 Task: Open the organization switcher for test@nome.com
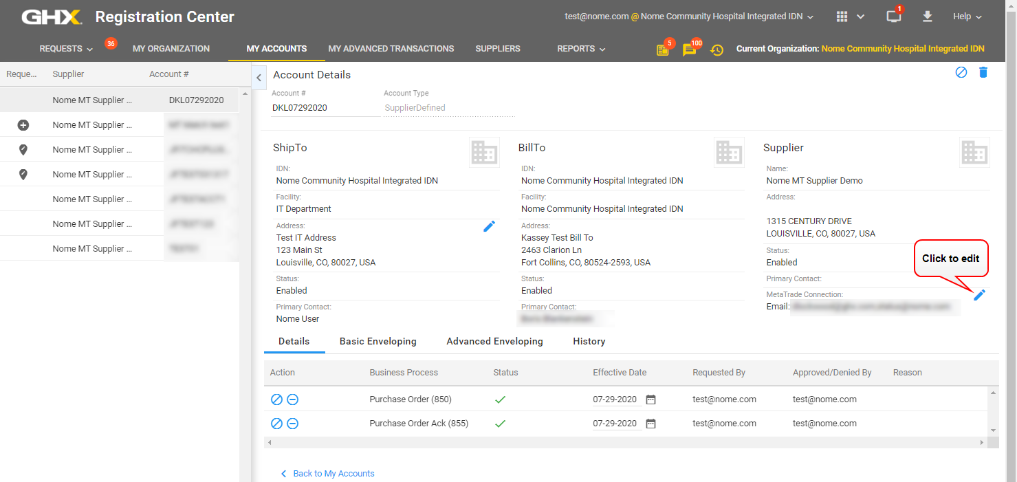coord(689,17)
